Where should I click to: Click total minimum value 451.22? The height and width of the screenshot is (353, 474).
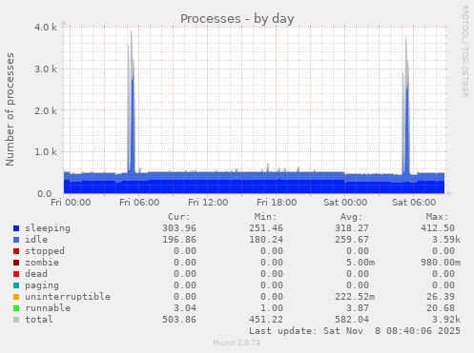[x=266, y=320]
